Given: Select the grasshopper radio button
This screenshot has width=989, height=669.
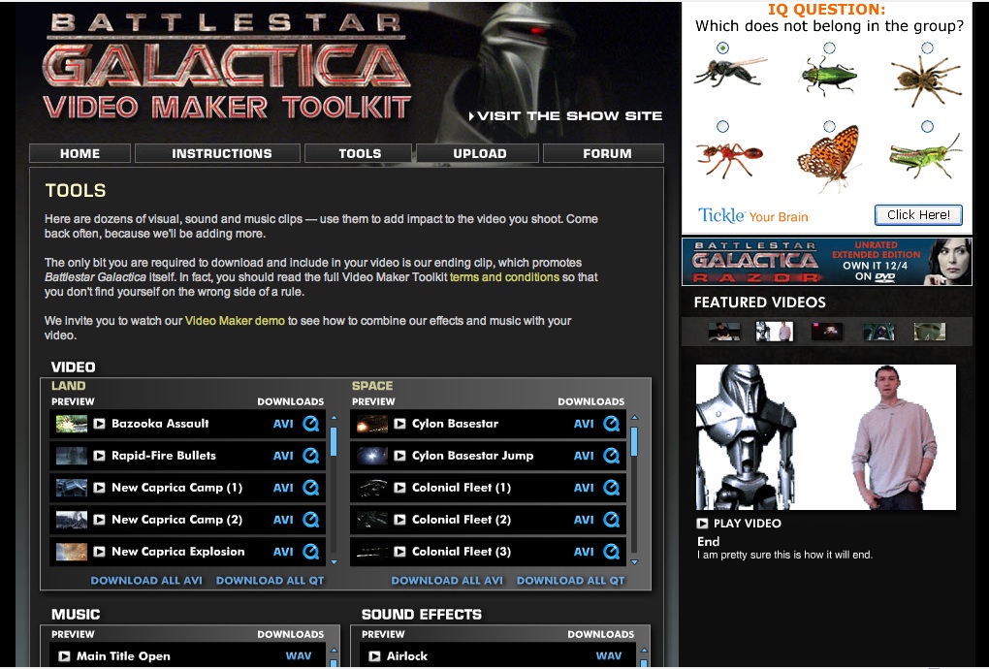Looking at the screenshot, I should pyautogui.click(x=927, y=127).
